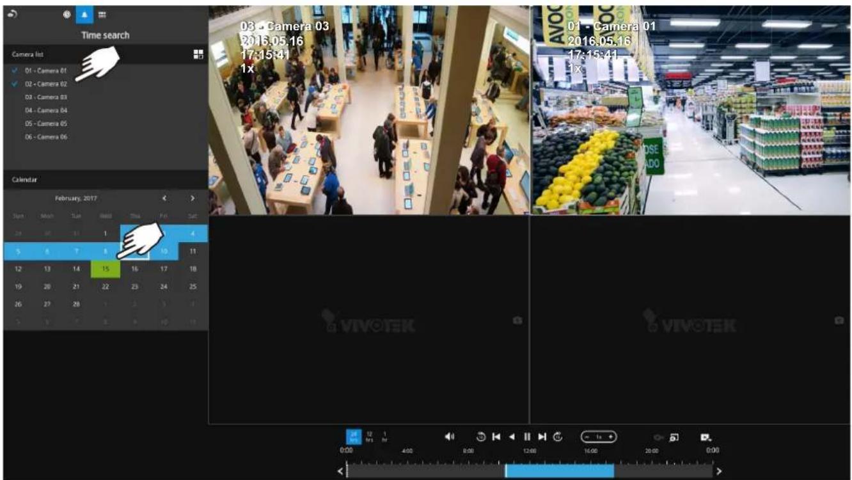The image size is (852, 480).
Task: Decrease playback speed with minus
Action: click(x=587, y=436)
